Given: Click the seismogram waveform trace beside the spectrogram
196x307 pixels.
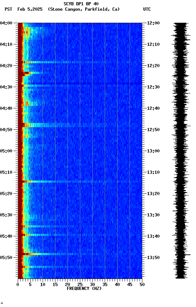Looking at the screenshot, I should (181, 151).
